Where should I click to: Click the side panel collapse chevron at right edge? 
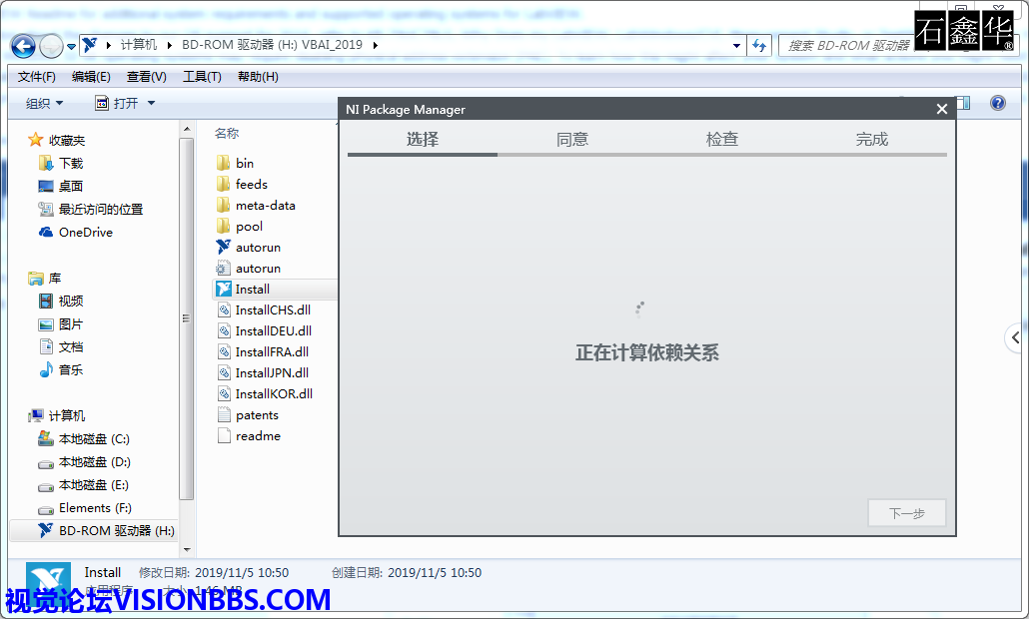pyautogui.click(x=1016, y=337)
